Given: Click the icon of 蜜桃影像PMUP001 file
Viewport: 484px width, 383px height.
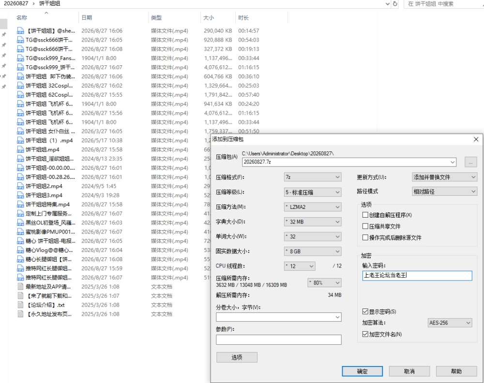Looking at the screenshot, I should (20, 232).
